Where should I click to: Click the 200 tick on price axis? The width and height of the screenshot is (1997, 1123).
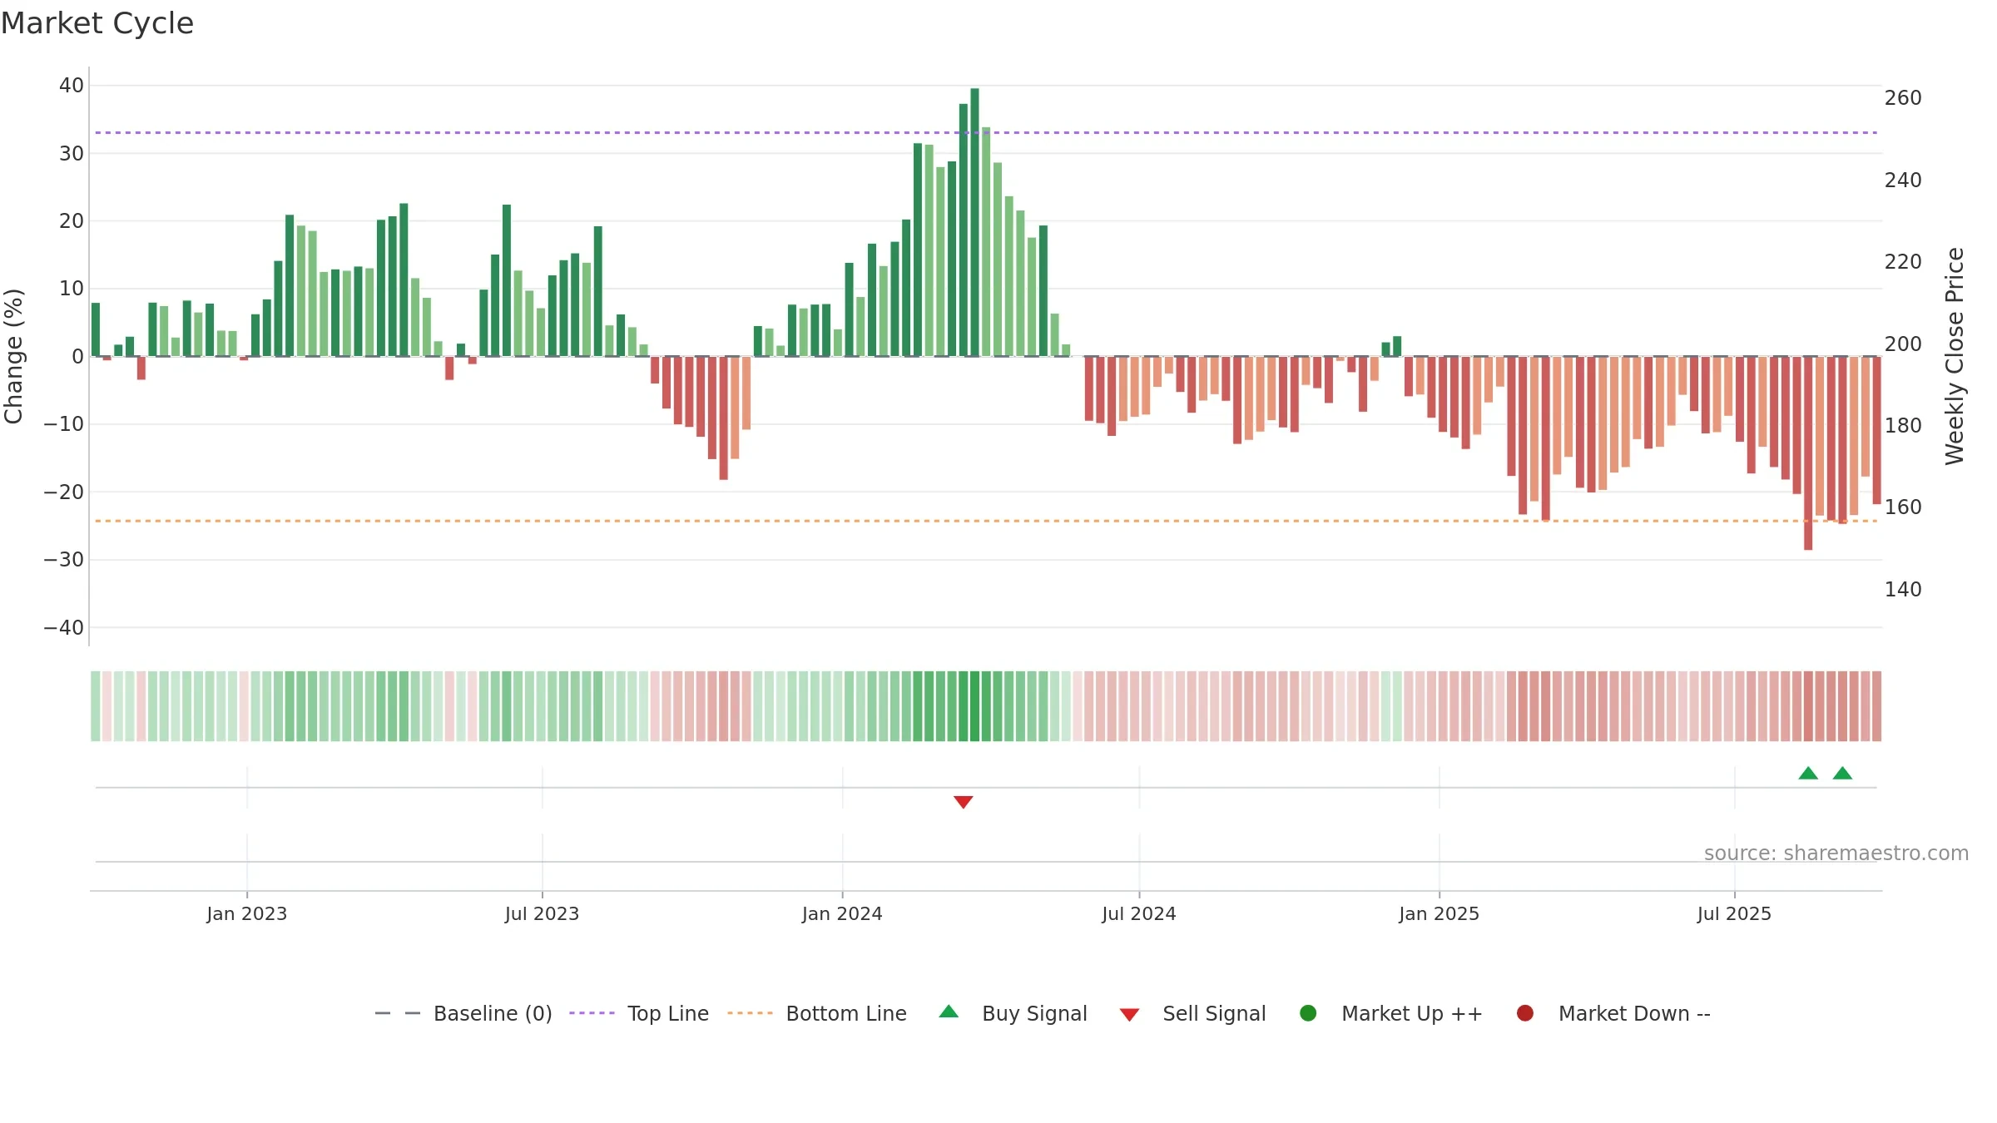point(1903,344)
